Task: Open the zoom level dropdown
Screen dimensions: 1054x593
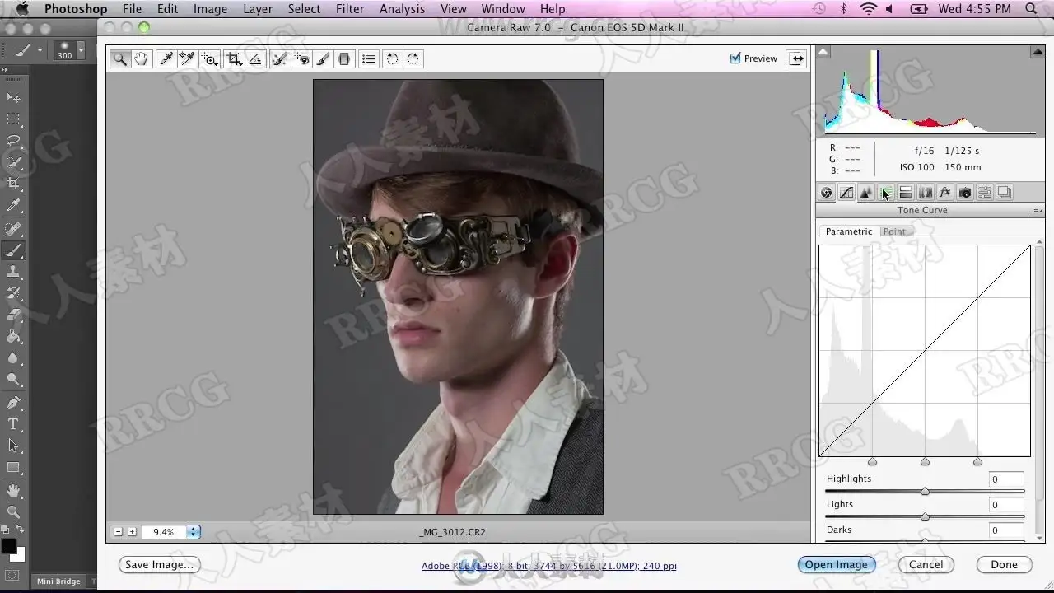Action: (193, 532)
